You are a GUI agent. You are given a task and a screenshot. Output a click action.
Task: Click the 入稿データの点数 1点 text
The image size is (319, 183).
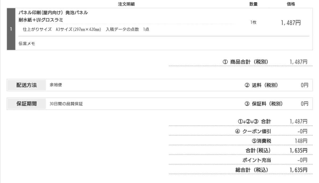pos(127,29)
